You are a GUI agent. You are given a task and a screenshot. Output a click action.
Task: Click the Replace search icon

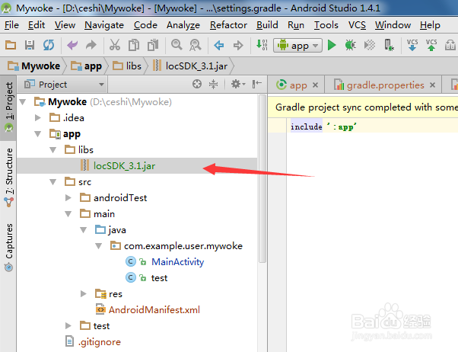(x=195, y=46)
